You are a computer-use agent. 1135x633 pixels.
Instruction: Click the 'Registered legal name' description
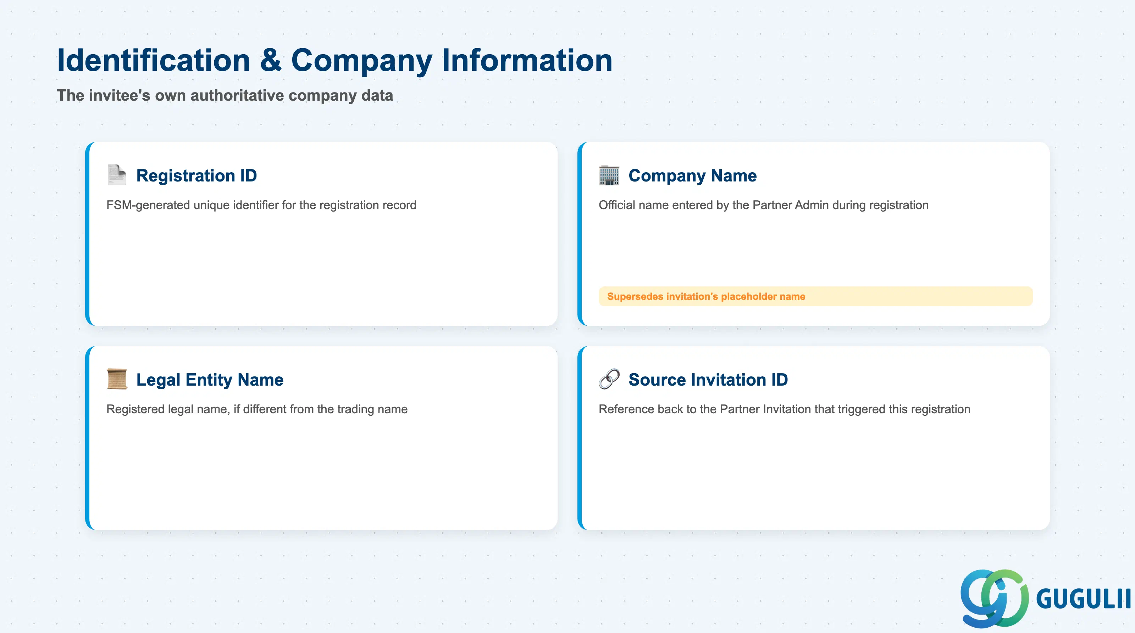(x=257, y=409)
